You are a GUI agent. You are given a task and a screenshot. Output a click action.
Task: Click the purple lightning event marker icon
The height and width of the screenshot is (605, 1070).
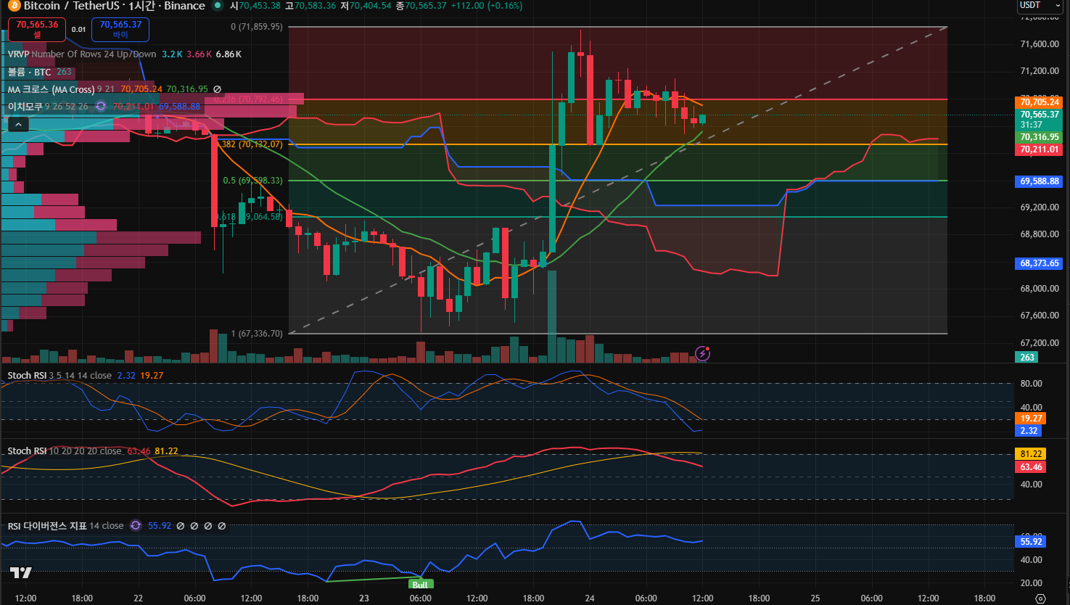pos(702,353)
